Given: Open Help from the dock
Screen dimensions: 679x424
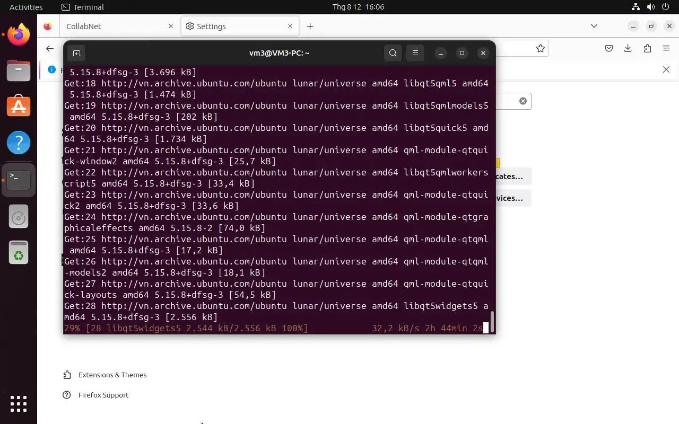Looking at the screenshot, I should point(19,143).
